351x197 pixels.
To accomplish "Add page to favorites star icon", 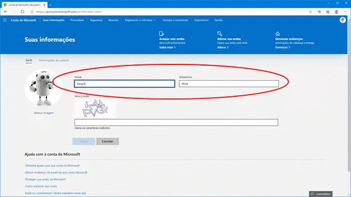I will [x=310, y=12].
